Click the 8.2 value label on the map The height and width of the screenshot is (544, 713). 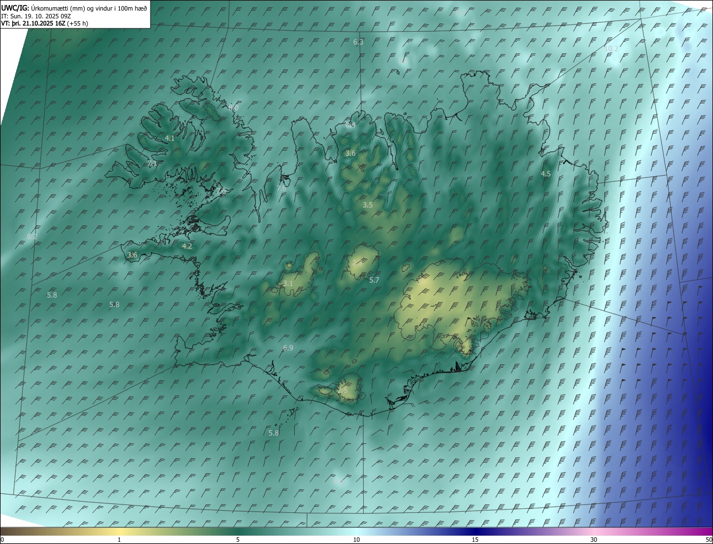click(x=32, y=237)
